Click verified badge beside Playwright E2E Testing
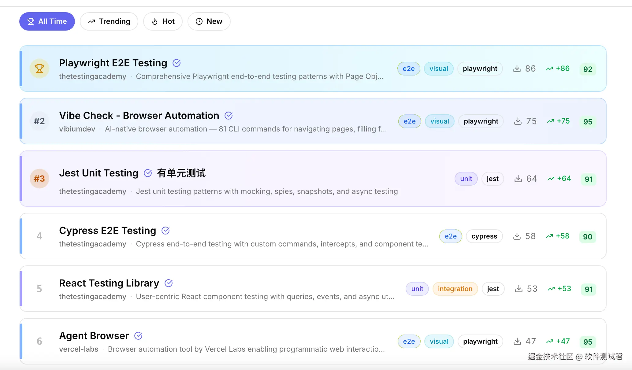Screen dimensions: 632x370 click(177, 63)
